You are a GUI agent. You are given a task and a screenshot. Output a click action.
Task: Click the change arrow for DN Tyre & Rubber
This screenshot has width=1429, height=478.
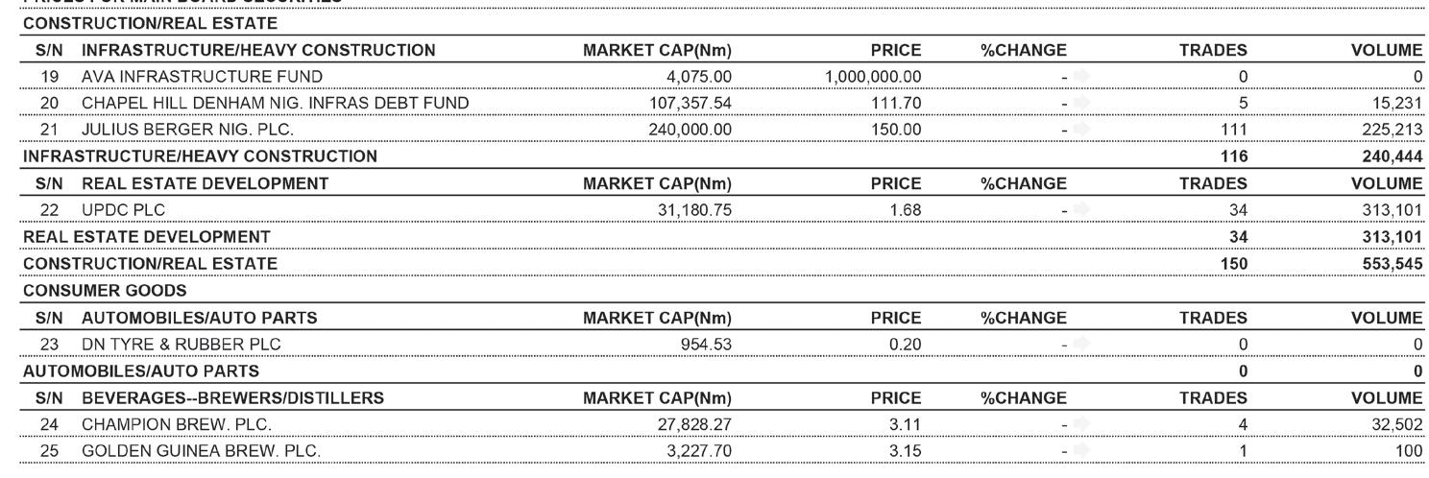coord(1081,344)
